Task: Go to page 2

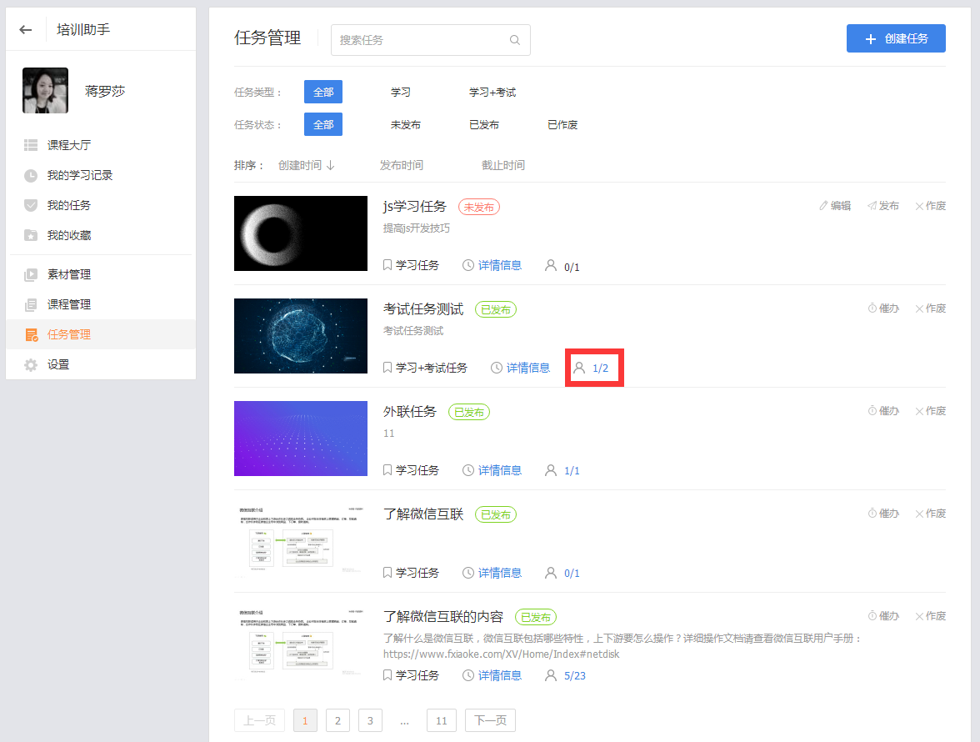Action: tap(337, 720)
